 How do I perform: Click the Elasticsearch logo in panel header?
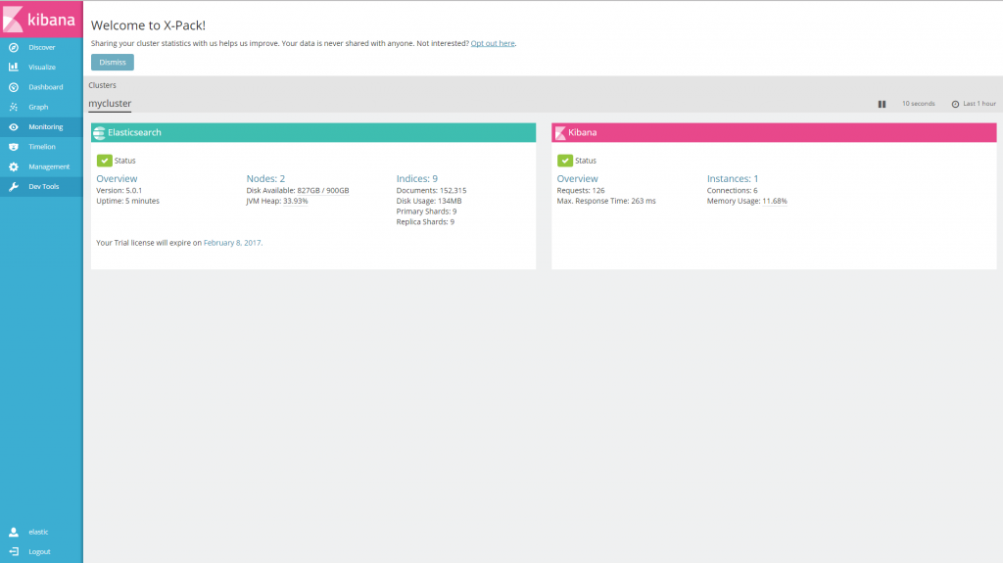pyautogui.click(x=99, y=133)
